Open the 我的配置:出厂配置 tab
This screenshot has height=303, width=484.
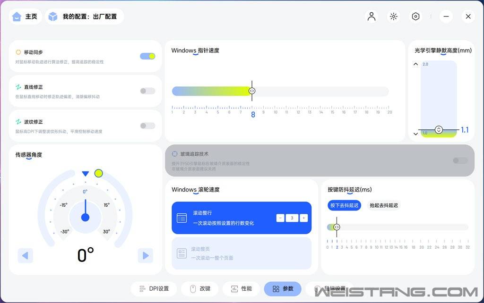pos(84,16)
